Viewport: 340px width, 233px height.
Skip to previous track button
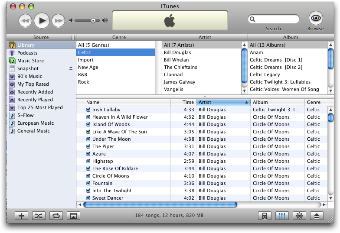point(25,21)
